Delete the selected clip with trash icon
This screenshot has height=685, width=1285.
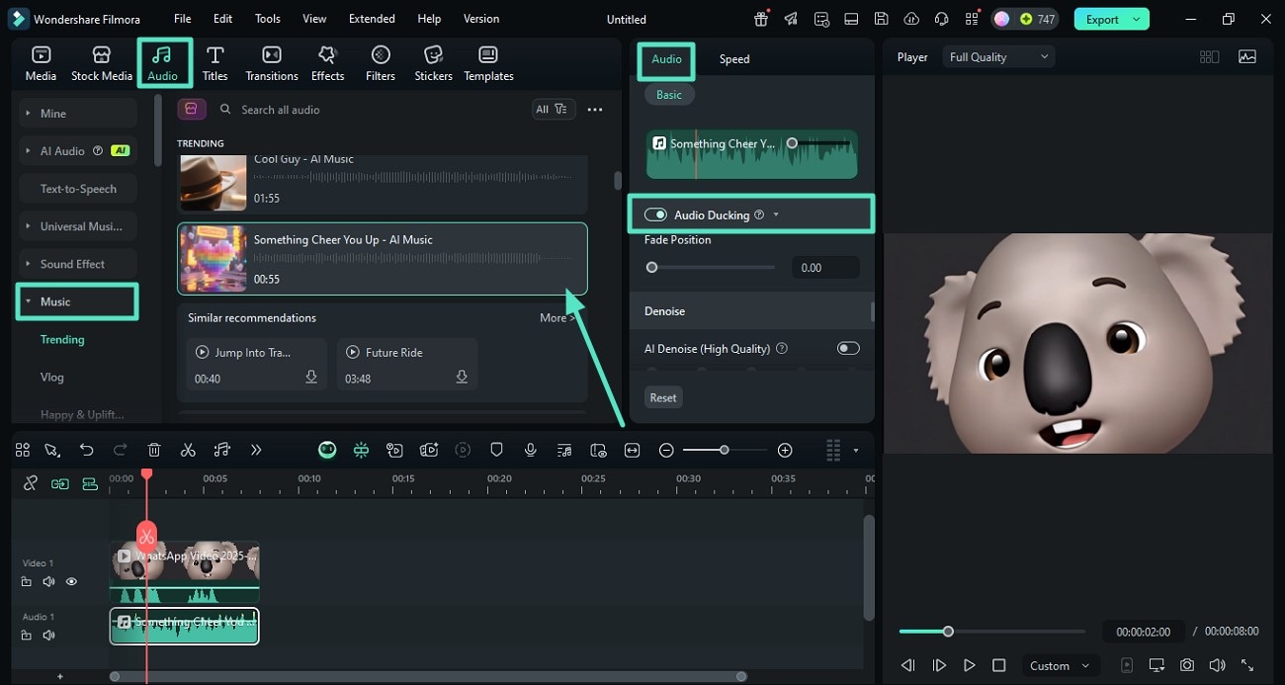[154, 450]
